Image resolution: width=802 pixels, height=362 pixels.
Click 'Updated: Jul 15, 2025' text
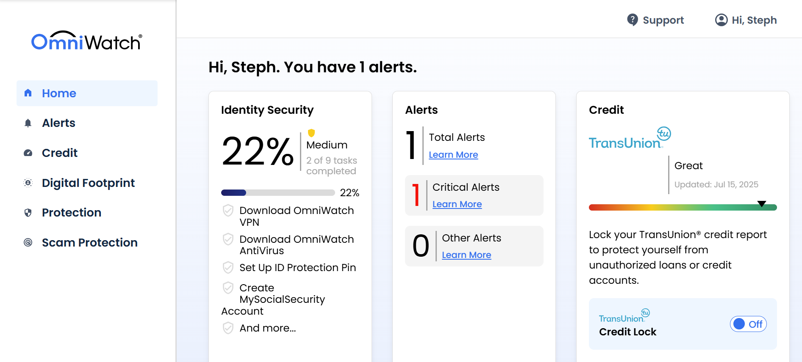point(716,184)
